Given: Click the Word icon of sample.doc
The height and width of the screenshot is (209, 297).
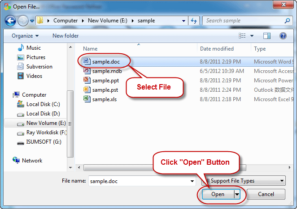Looking at the screenshot, I should [x=87, y=61].
